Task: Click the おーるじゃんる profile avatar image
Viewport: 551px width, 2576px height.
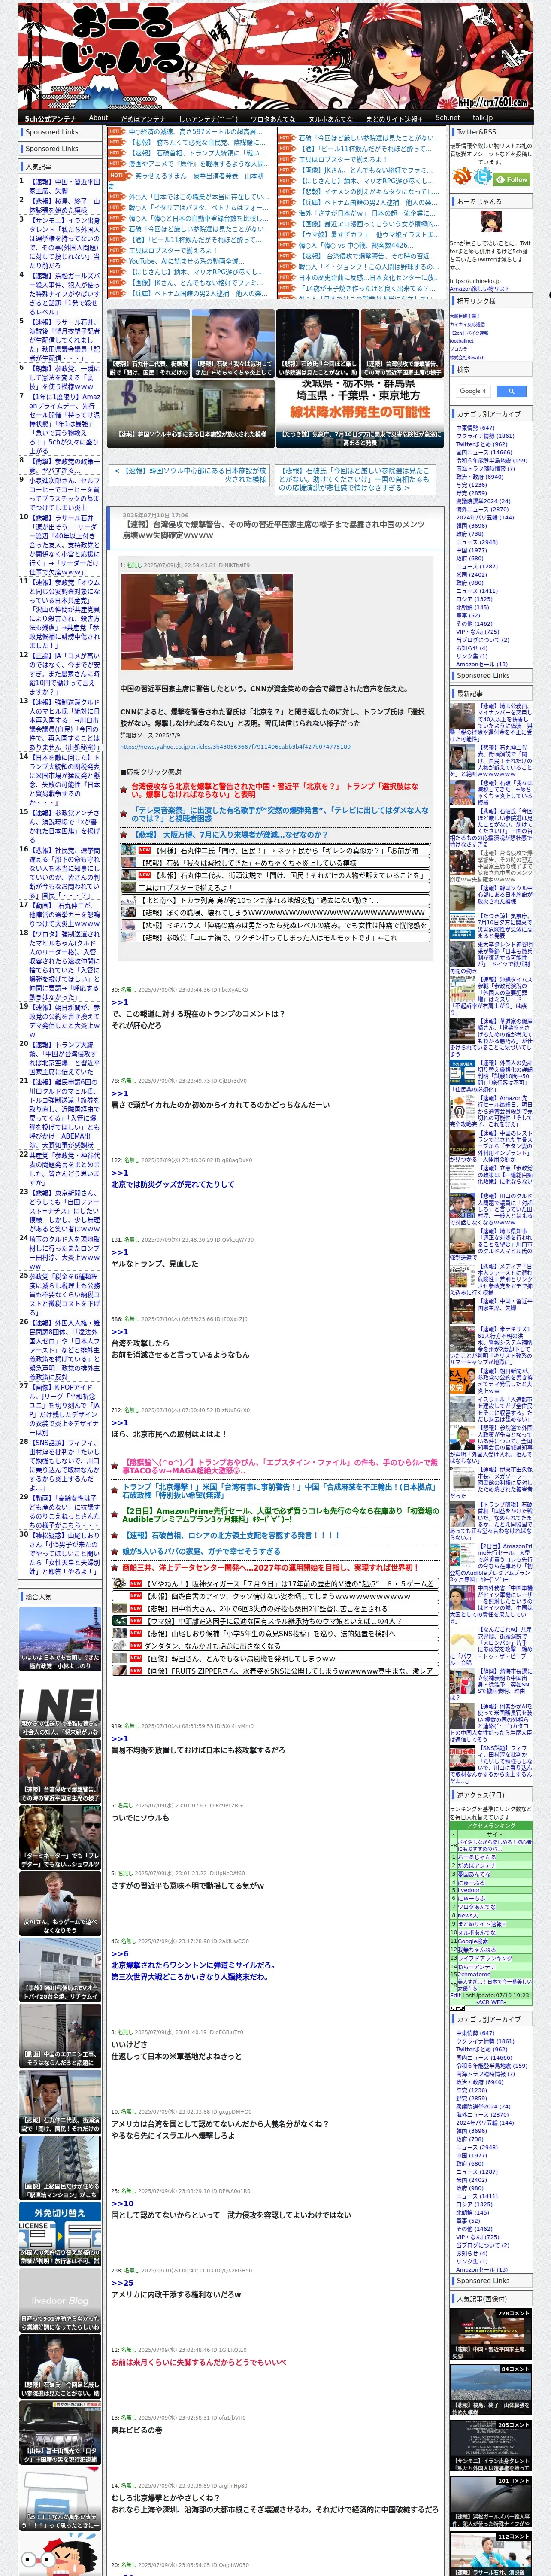Action: click(490, 223)
